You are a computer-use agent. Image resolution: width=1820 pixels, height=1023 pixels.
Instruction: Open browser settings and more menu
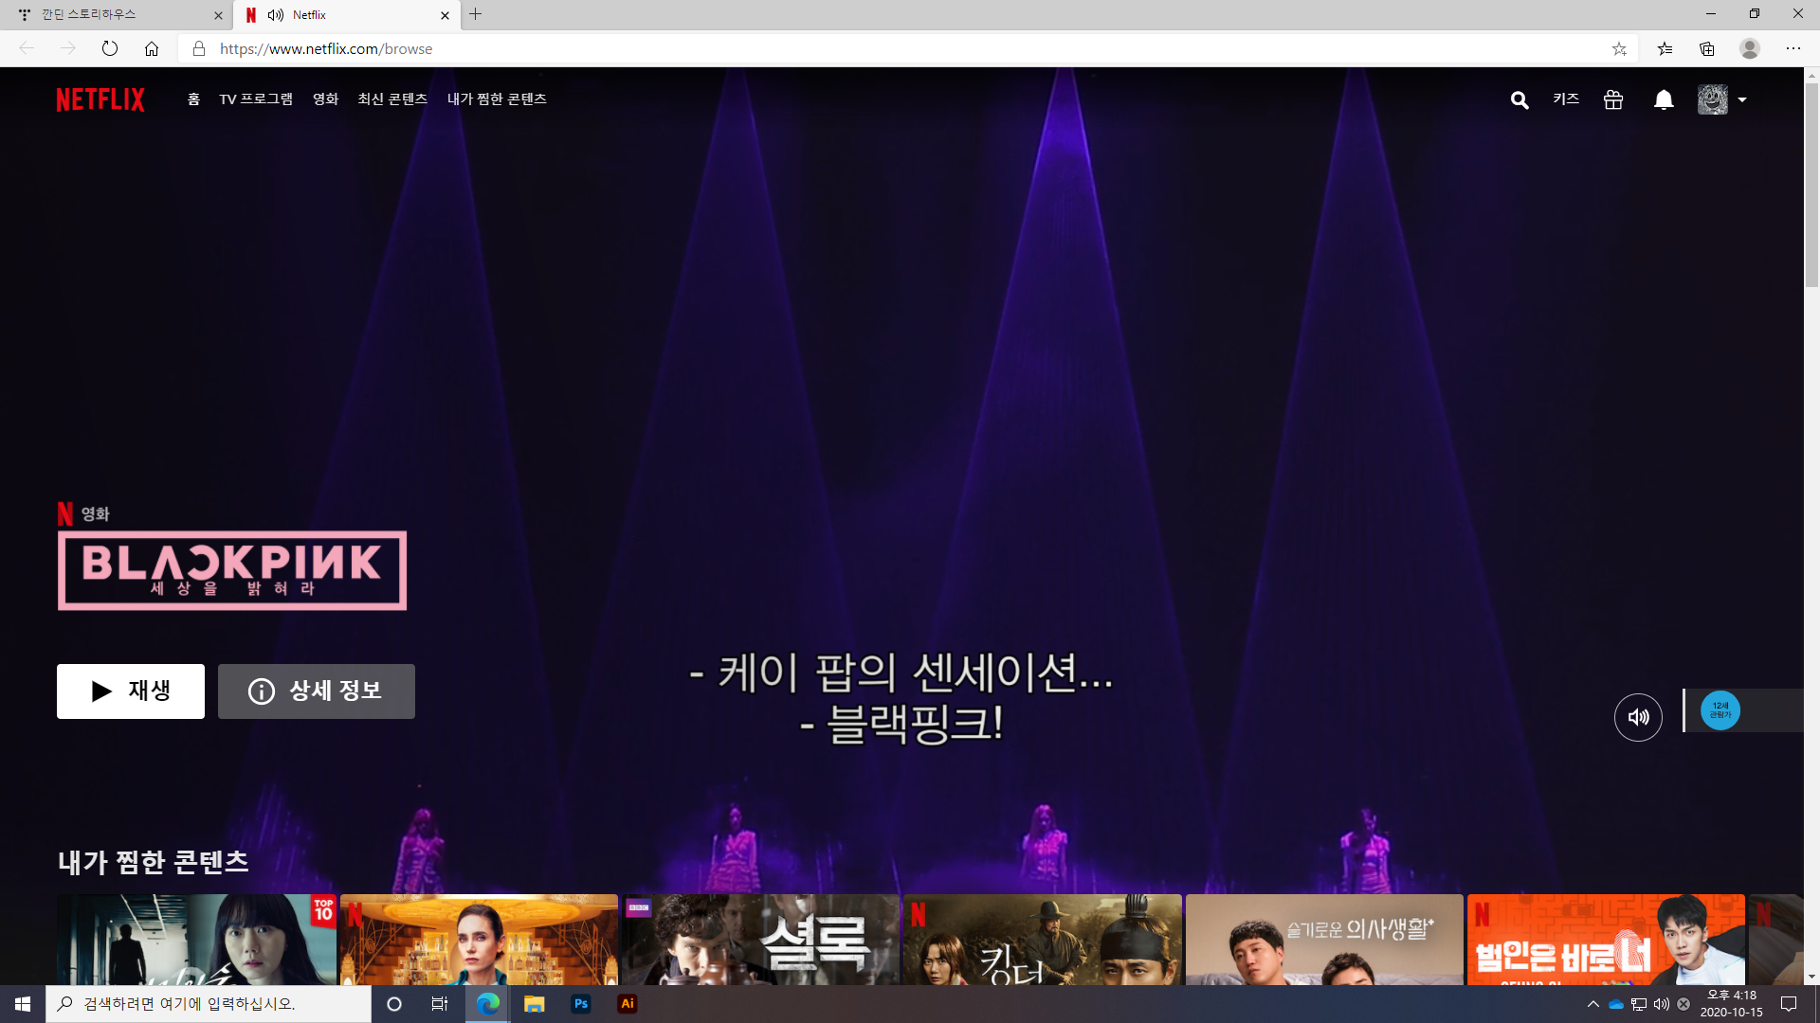tap(1793, 48)
